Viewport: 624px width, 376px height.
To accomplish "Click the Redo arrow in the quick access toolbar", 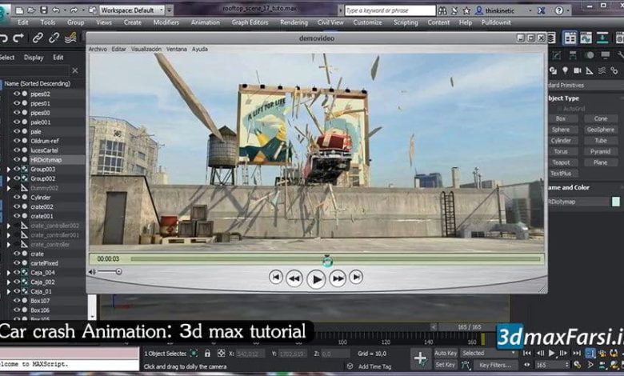I will pyautogui.click(x=74, y=10).
